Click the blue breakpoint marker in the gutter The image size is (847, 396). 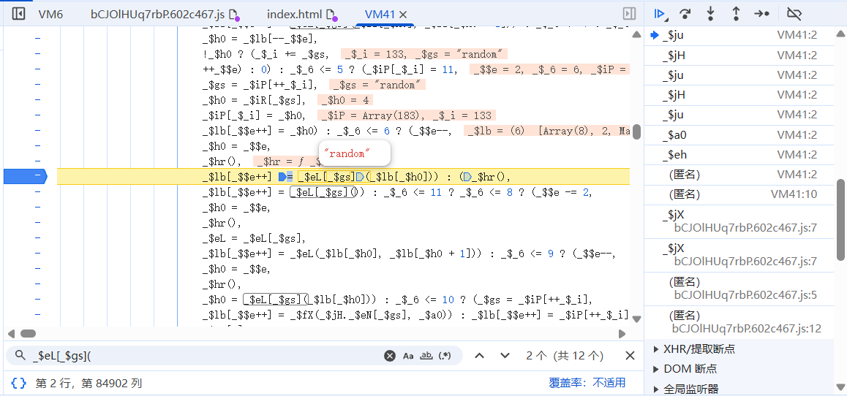tap(25, 176)
